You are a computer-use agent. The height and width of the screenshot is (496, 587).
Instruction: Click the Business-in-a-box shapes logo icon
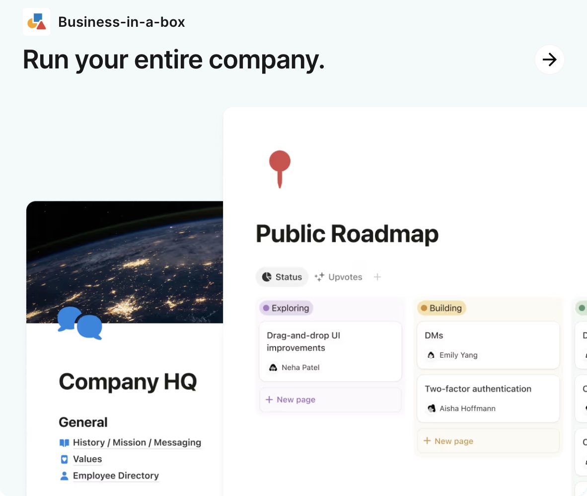click(36, 22)
